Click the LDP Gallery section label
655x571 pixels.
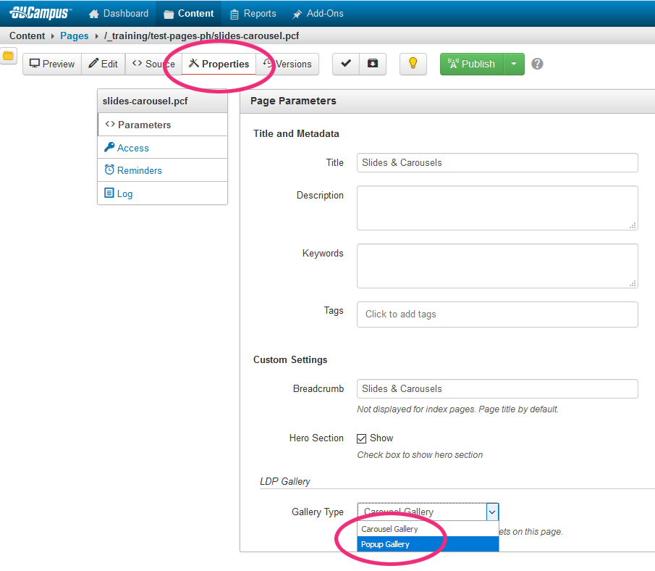[285, 481]
